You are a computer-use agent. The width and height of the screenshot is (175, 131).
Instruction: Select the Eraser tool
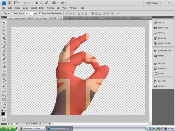tap(4, 63)
